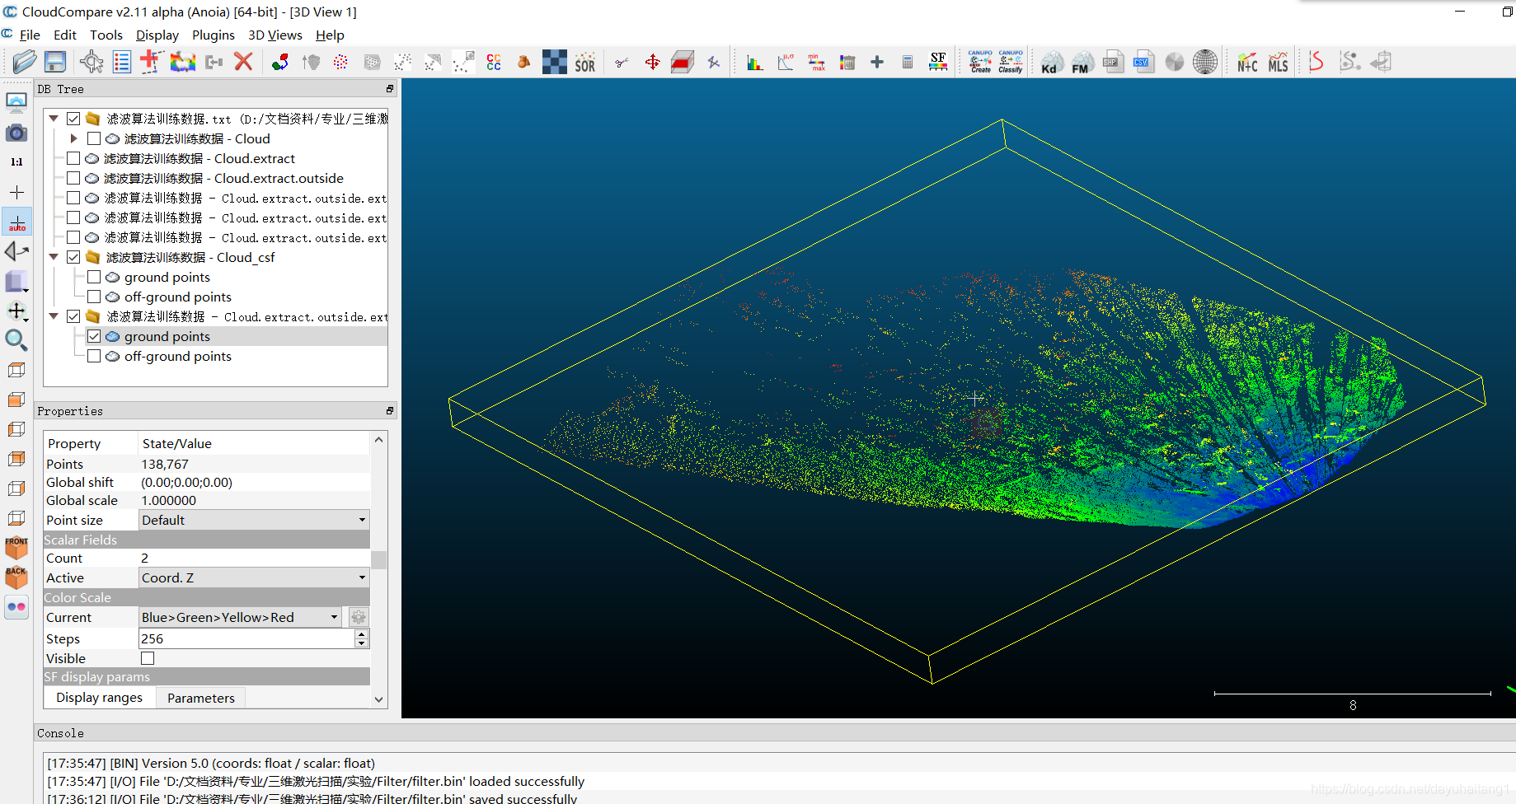Collapse the Cloud_csf folder node
The image size is (1516, 804).
click(x=54, y=257)
